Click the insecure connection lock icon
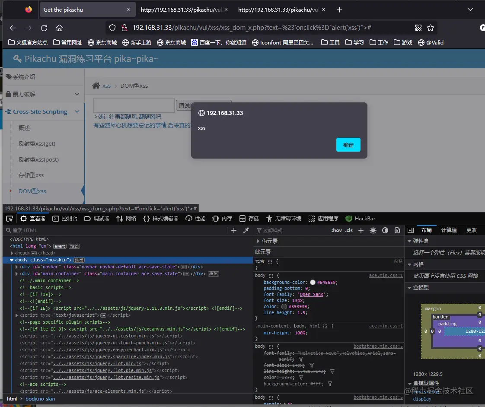The image size is (485, 407). click(124, 28)
